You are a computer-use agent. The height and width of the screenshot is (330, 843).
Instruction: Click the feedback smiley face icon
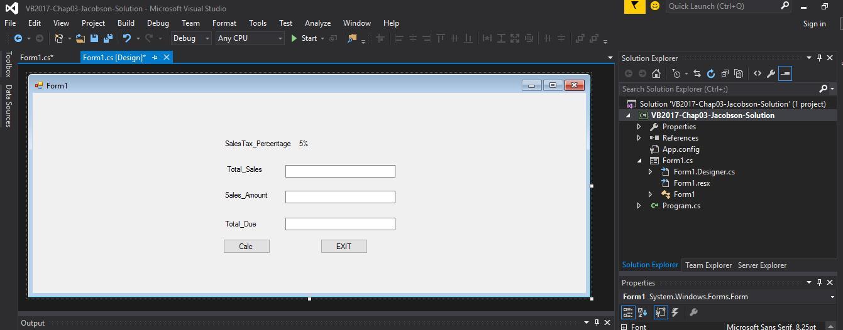click(x=655, y=6)
